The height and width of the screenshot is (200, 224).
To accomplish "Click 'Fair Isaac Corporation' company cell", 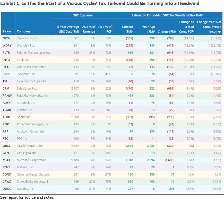I will 32,67.
